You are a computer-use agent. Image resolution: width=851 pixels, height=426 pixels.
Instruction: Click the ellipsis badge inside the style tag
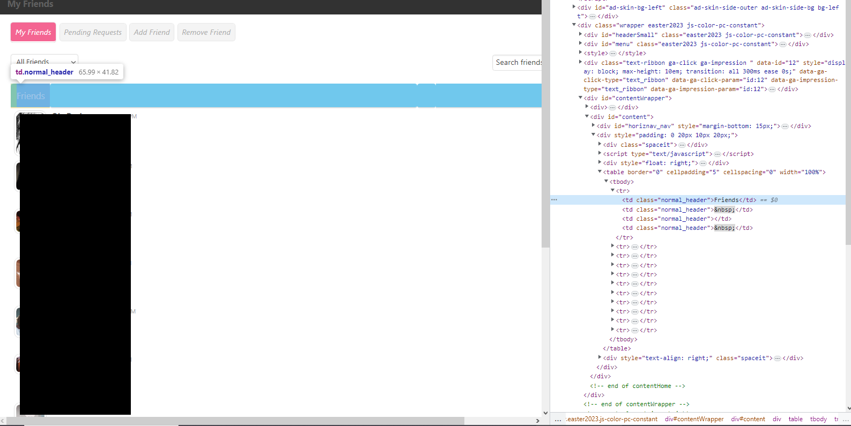click(x=613, y=54)
